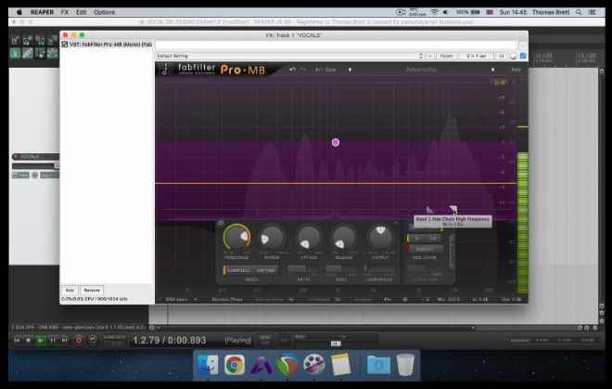The width and height of the screenshot is (612, 389).
Task: Select the magenta band handle in the spectrum display
Action: [x=336, y=143]
